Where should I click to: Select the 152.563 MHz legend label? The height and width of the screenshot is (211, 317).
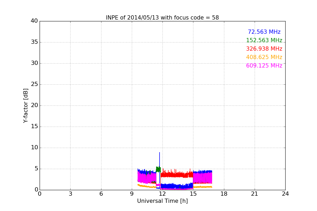[x=264, y=40]
